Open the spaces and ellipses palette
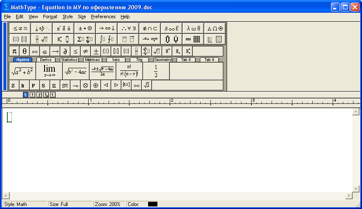 [x=42, y=28]
